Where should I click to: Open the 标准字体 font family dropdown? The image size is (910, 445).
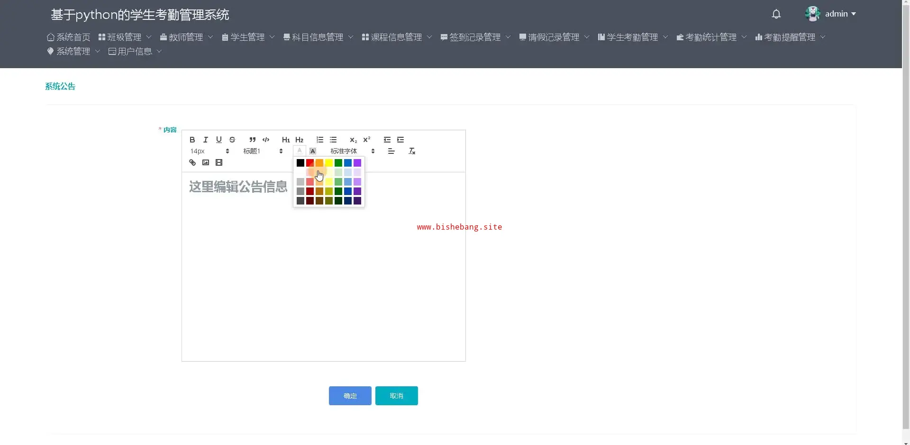coord(352,151)
